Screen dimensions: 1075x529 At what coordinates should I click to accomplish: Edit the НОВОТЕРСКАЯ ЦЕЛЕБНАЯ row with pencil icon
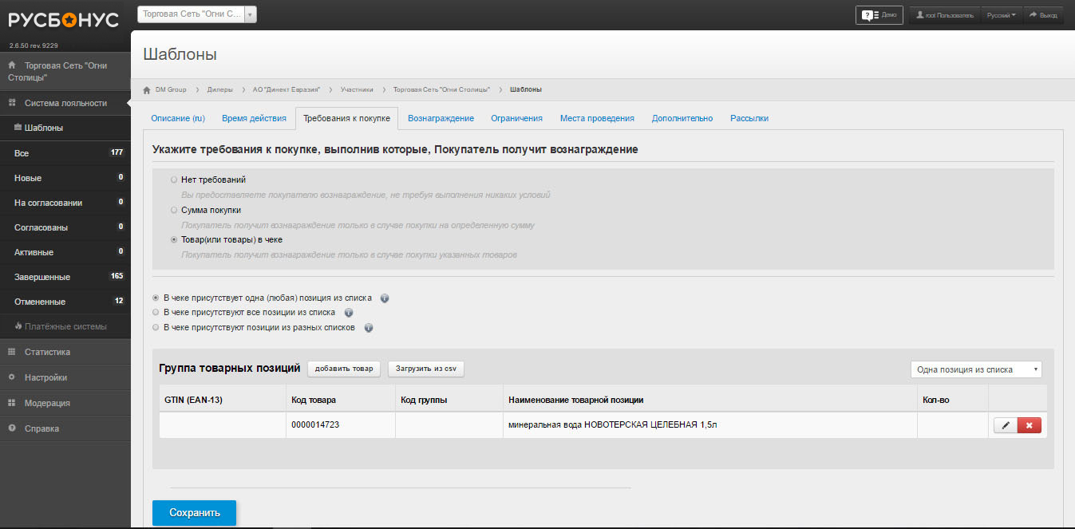[x=1006, y=425]
